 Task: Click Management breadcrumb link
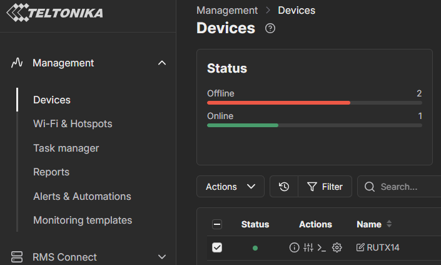point(226,10)
